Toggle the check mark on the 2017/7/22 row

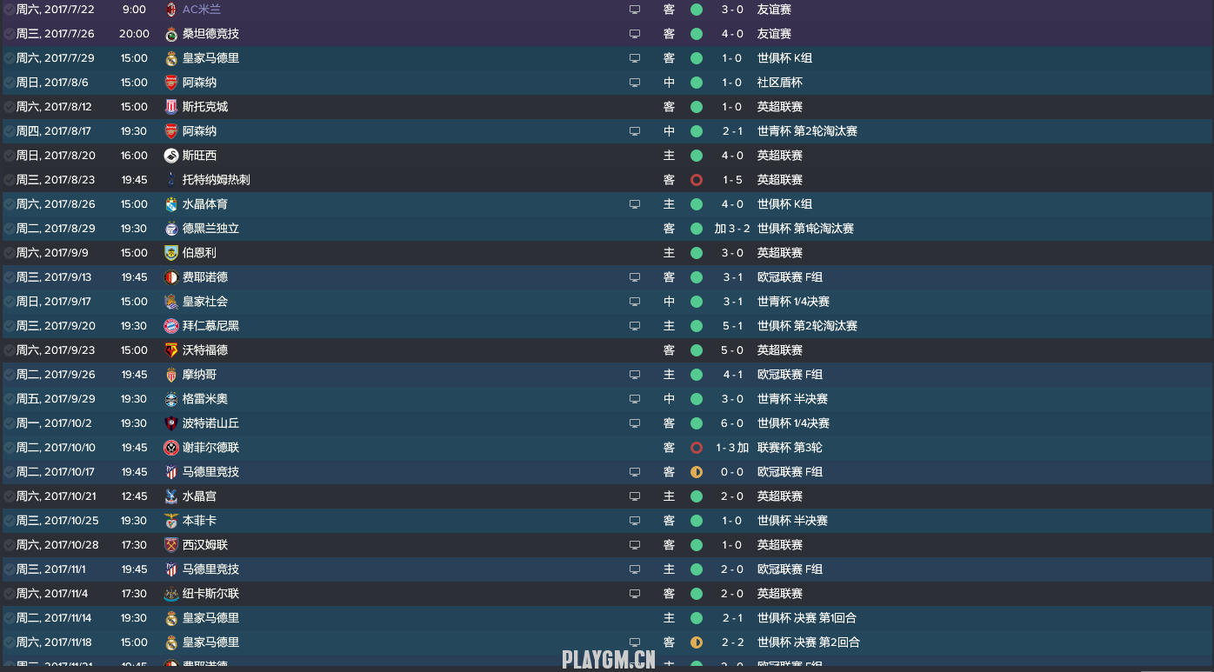[9, 10]
